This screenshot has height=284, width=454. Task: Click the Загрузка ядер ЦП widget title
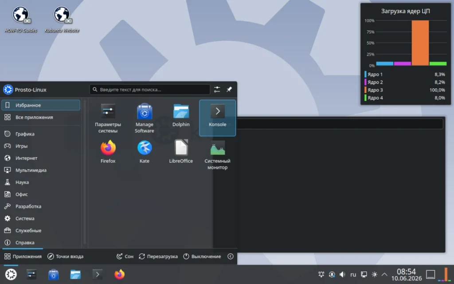click(x=405, y=11)
